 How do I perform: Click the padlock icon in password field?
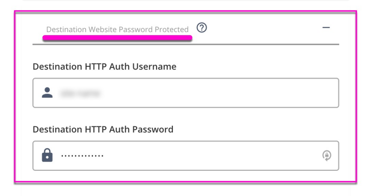tap(47, 155)
